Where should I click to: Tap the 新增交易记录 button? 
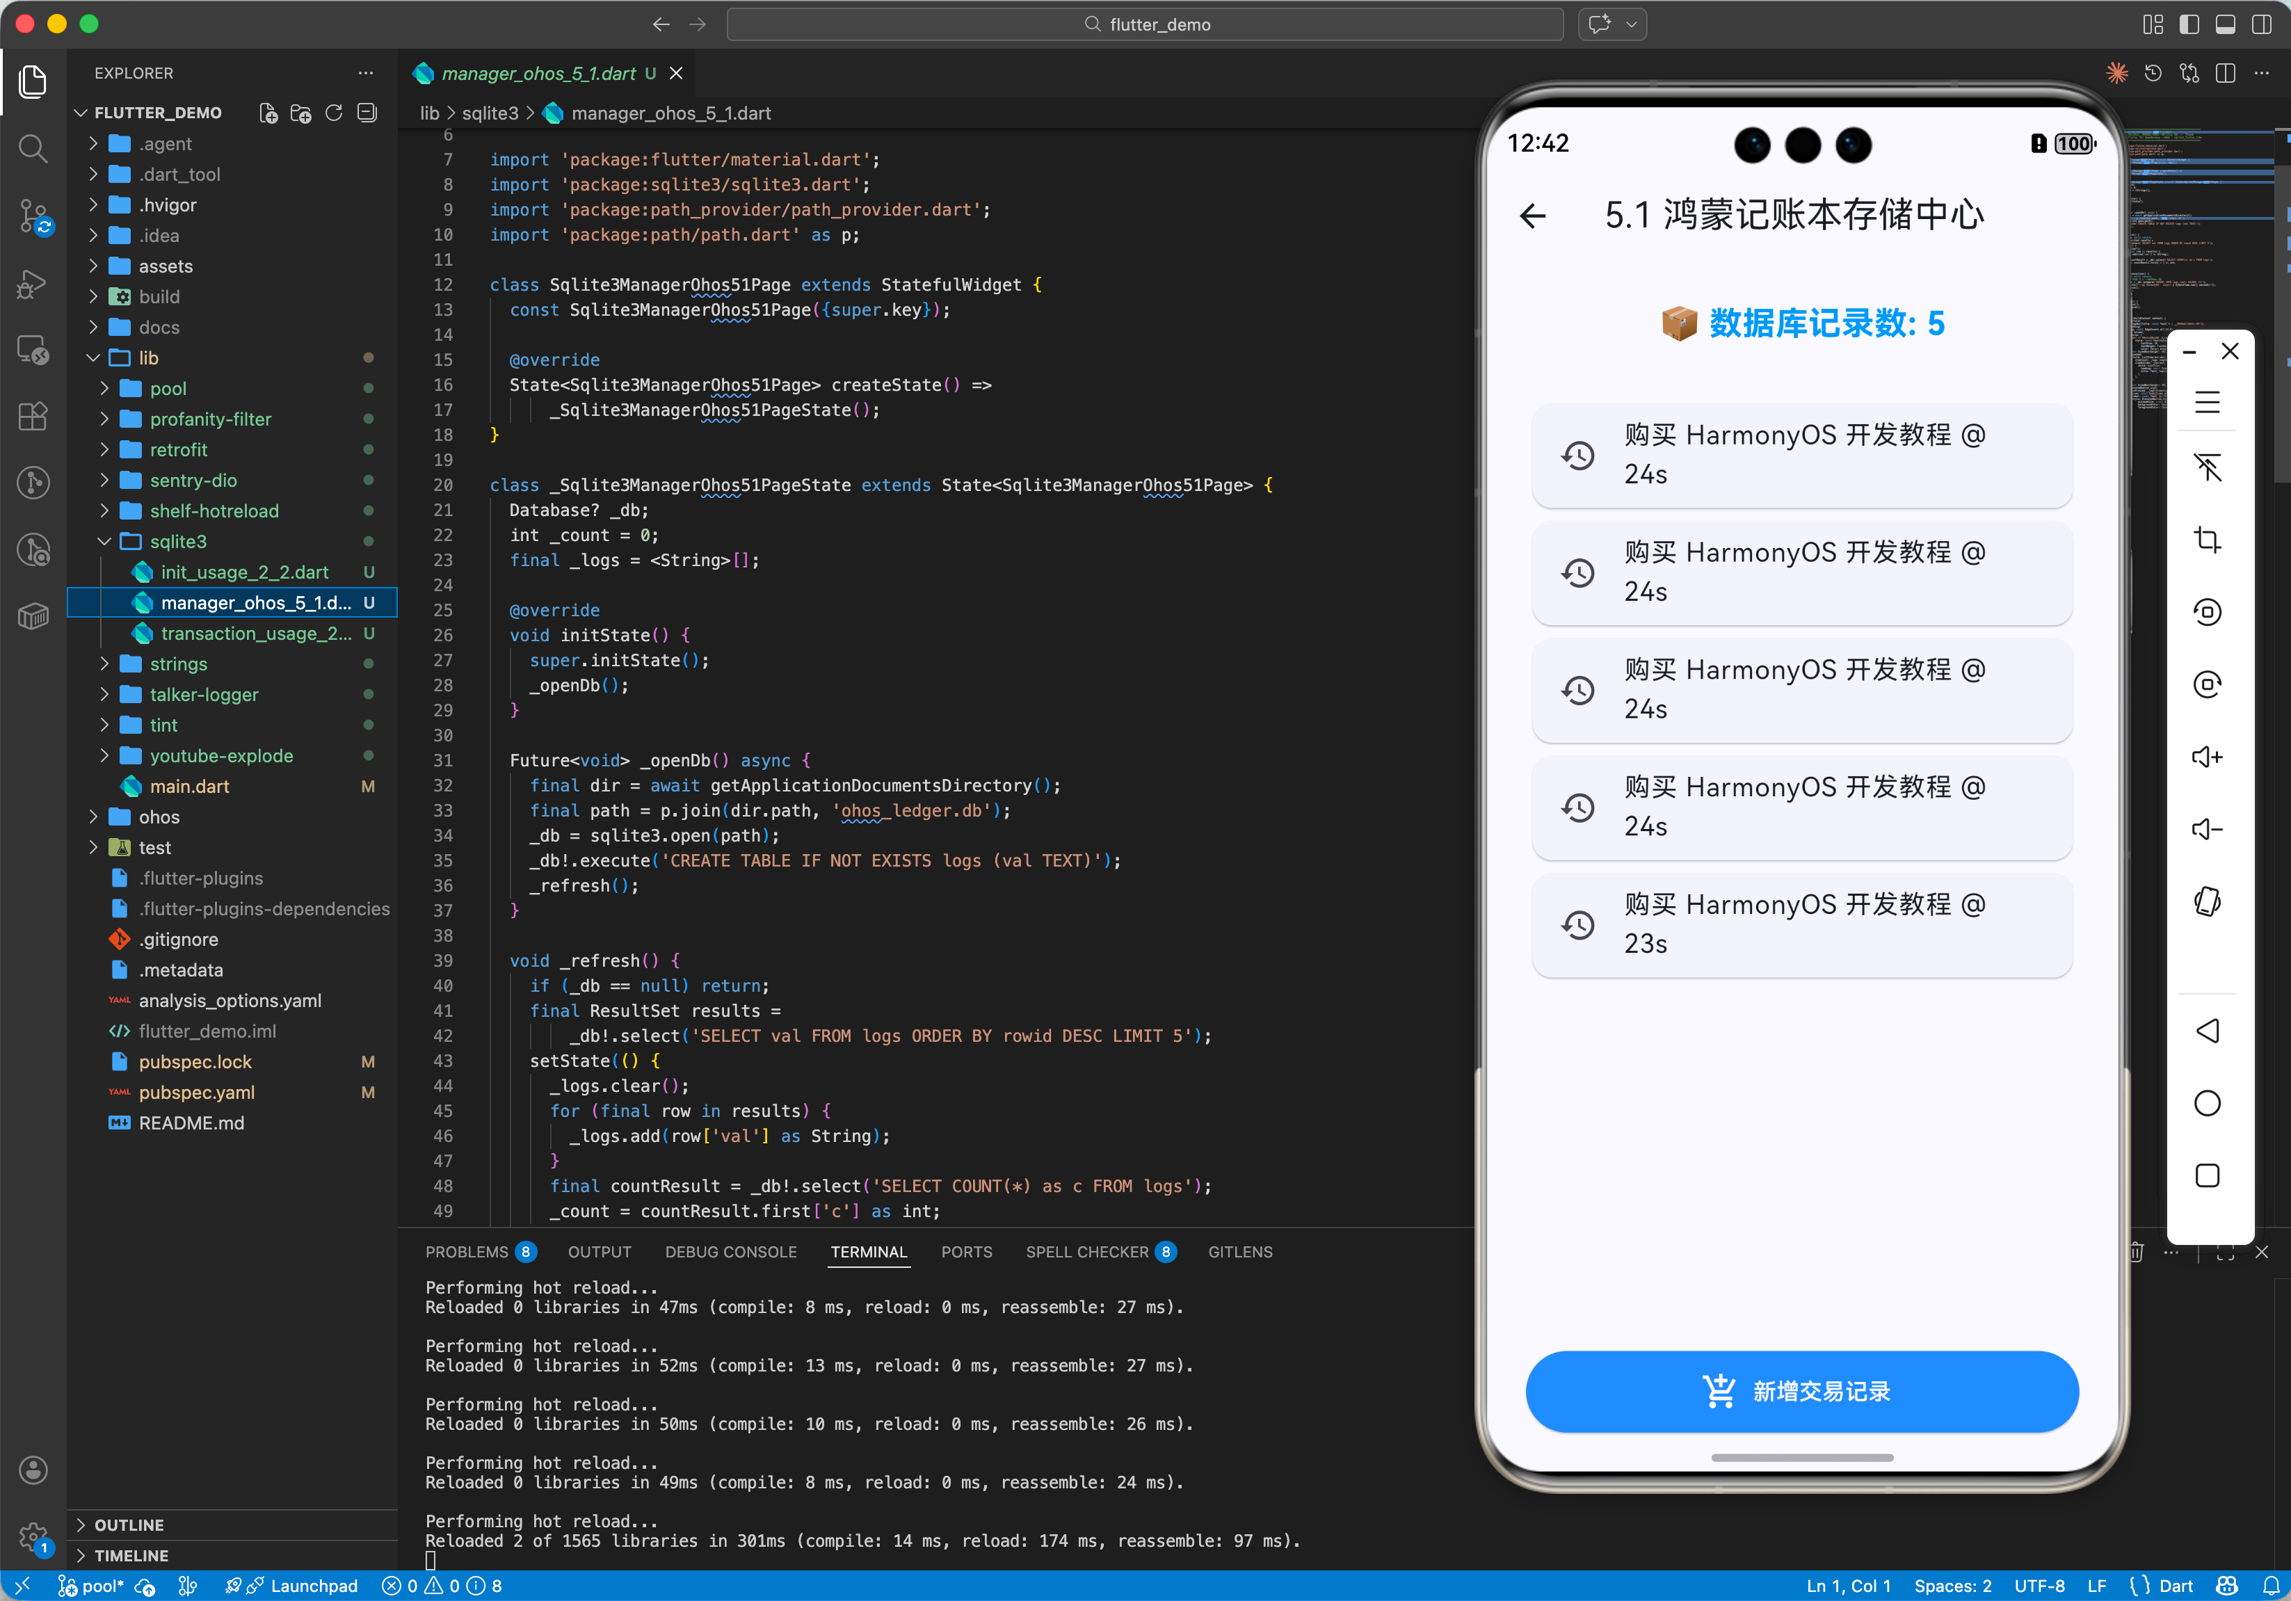pos(1801,1392)
